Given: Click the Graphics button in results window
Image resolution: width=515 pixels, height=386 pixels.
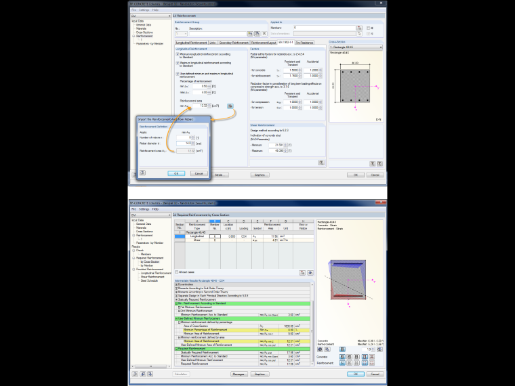Looking at the screenshot, I should (260, 374).
